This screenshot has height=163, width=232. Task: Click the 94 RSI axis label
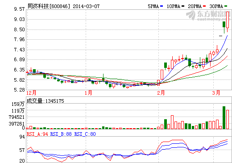[22, 137]
